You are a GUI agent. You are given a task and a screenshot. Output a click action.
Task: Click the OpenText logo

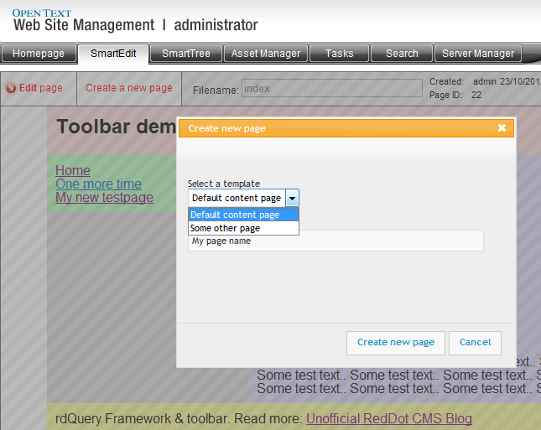coord(42,13)
